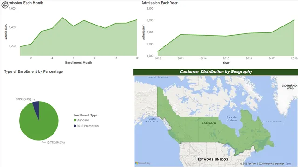Click the 15.77K (94.2%) data label
Image resolution: width=298 pixels, height=167 pixels.
[55, 142]
